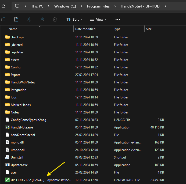Click the 168 KB size value
Image resolution: width=186 pixels, height=184 pixels.
[159, 142]
